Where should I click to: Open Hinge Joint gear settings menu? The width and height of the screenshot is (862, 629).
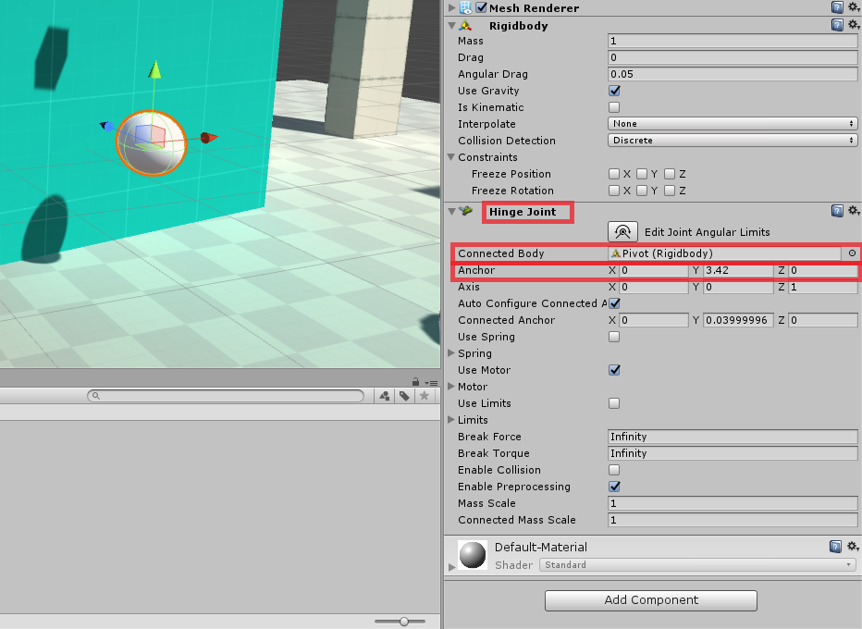pyautogui.click(x=853, y=211)
